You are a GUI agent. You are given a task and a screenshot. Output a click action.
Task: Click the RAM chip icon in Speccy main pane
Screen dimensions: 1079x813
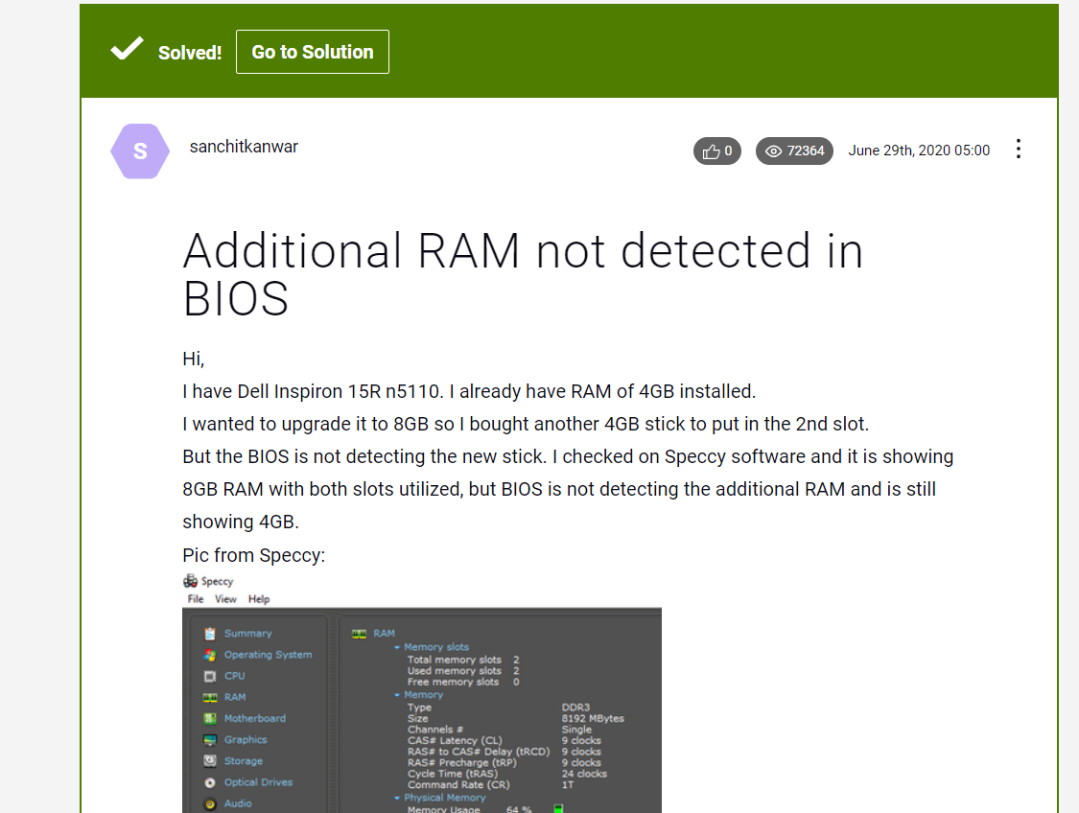point(360,634)
